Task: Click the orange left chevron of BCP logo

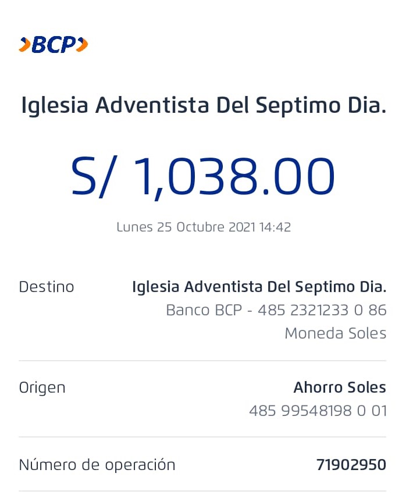Action: (x=24, y=45)
